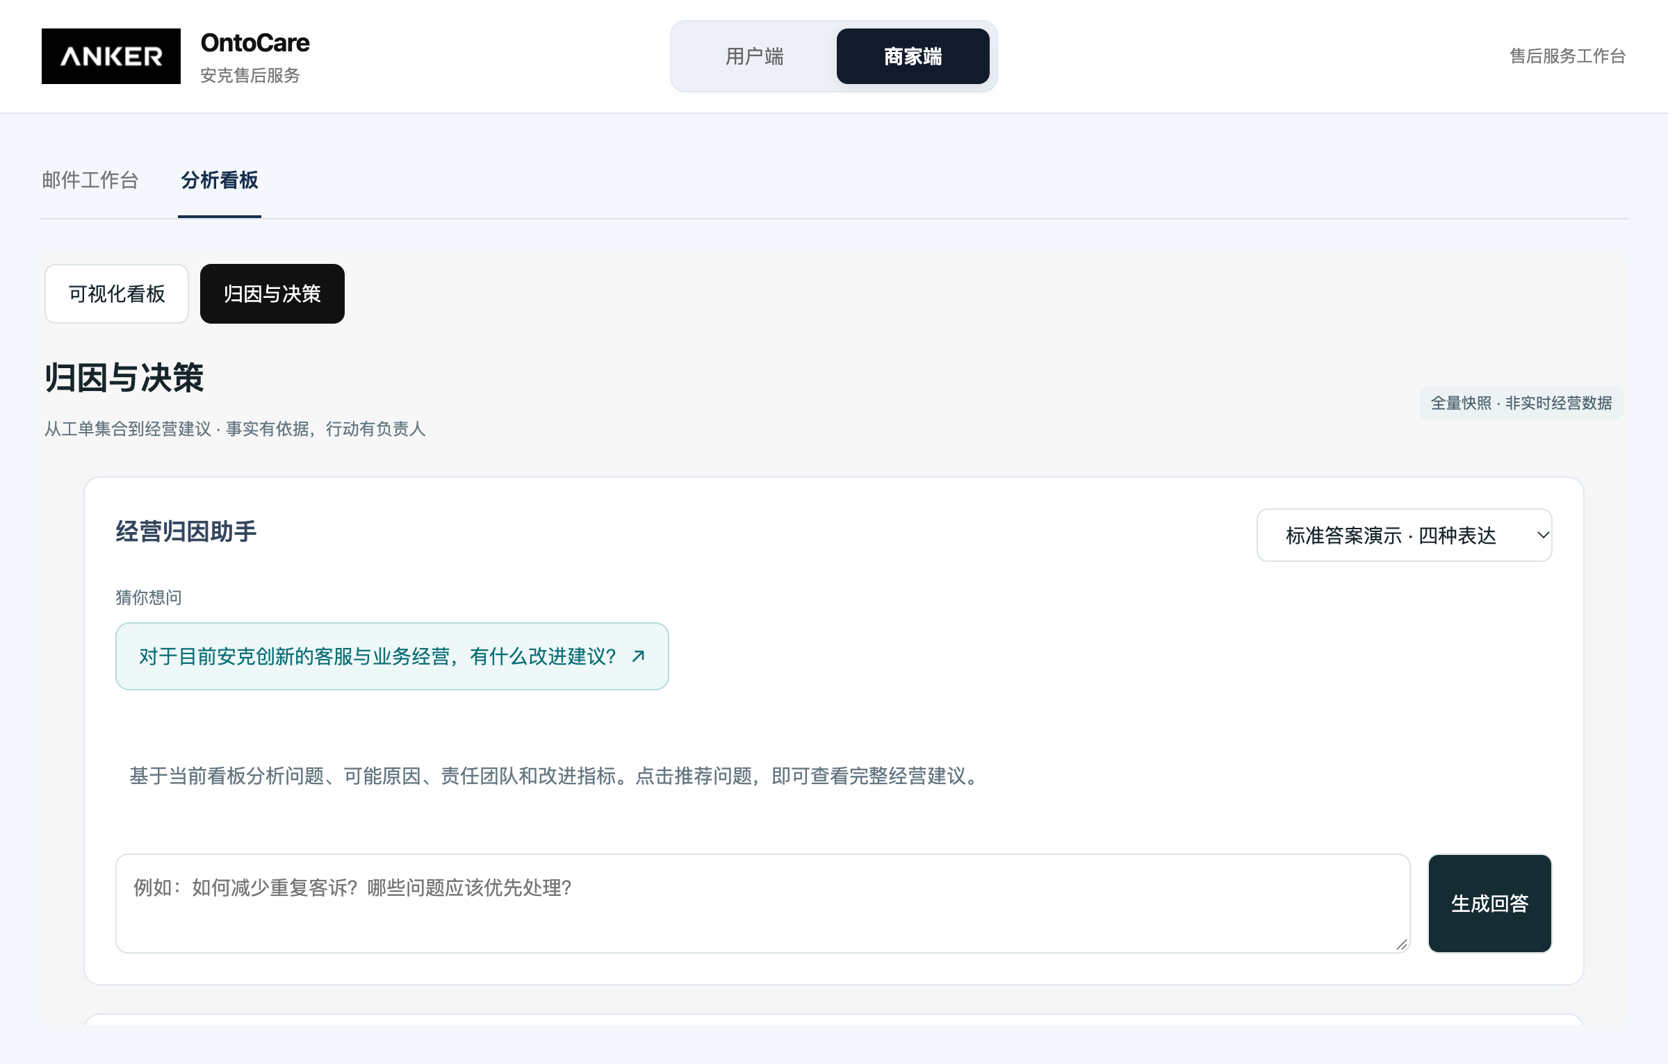Image resolution: width=1668 pixels, height=1064 pixels.
Task: Select the 归因与决策 view button
Action: coord(272,294)
